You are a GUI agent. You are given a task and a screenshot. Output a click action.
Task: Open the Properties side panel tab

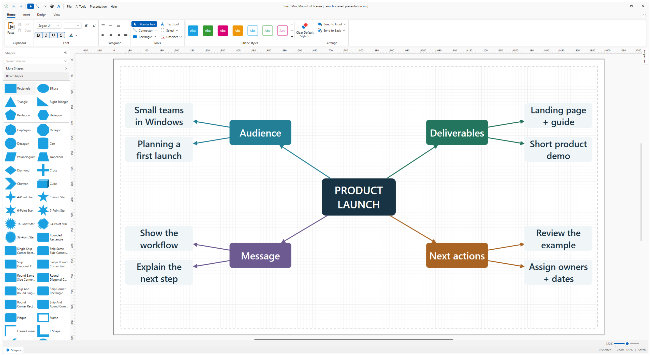644,56
